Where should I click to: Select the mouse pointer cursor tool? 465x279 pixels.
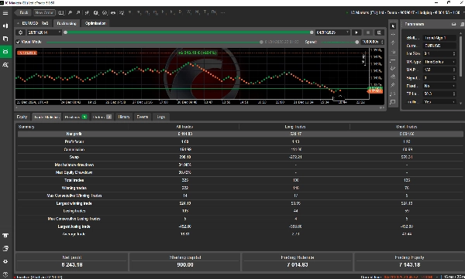393,26
